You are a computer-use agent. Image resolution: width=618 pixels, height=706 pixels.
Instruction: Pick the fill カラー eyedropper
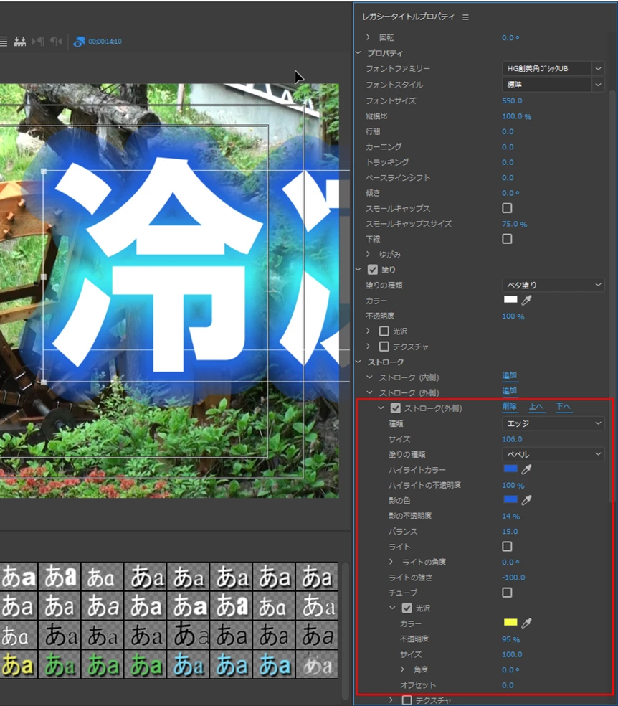526,301
